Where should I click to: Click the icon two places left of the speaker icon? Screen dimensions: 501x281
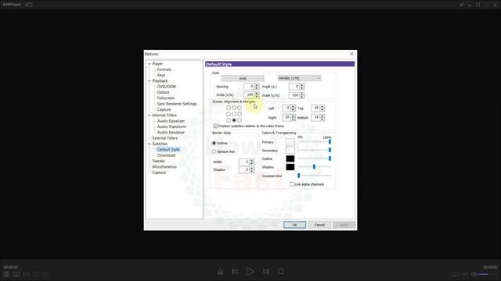pos(456,274)
